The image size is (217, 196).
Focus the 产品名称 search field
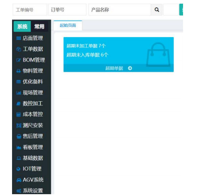tap(120, 10)
